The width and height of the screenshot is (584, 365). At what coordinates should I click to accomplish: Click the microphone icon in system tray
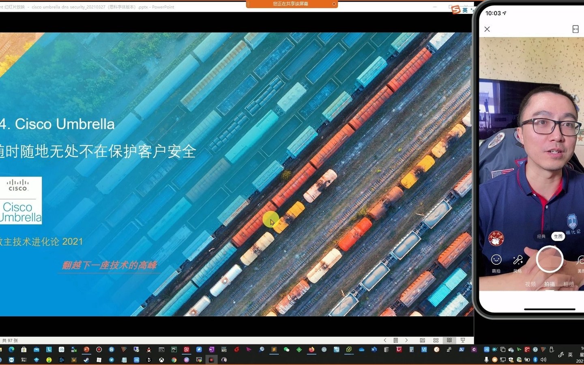[x=486, y=359]
